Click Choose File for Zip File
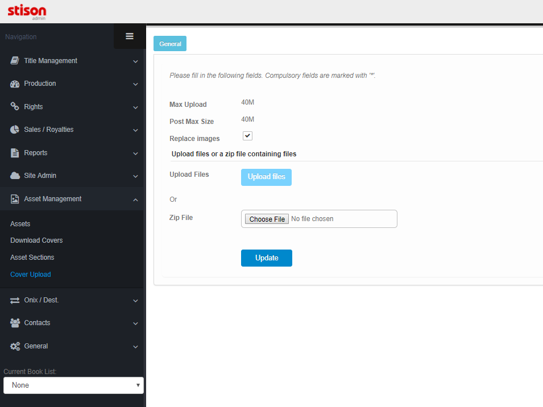The width and height of the screenshot is (543, 407). coord(267,219)
